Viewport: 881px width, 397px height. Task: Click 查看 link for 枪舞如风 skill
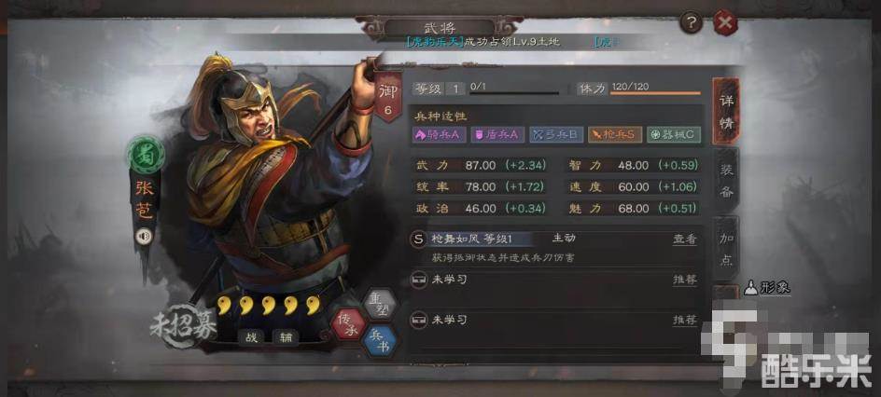[685, 239]
